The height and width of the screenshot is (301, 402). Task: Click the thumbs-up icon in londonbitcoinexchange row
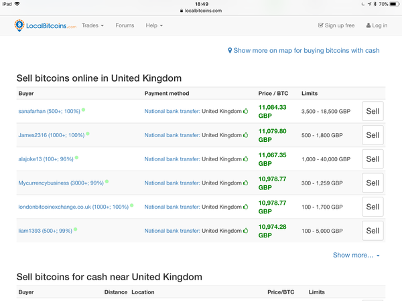point(246,207)
